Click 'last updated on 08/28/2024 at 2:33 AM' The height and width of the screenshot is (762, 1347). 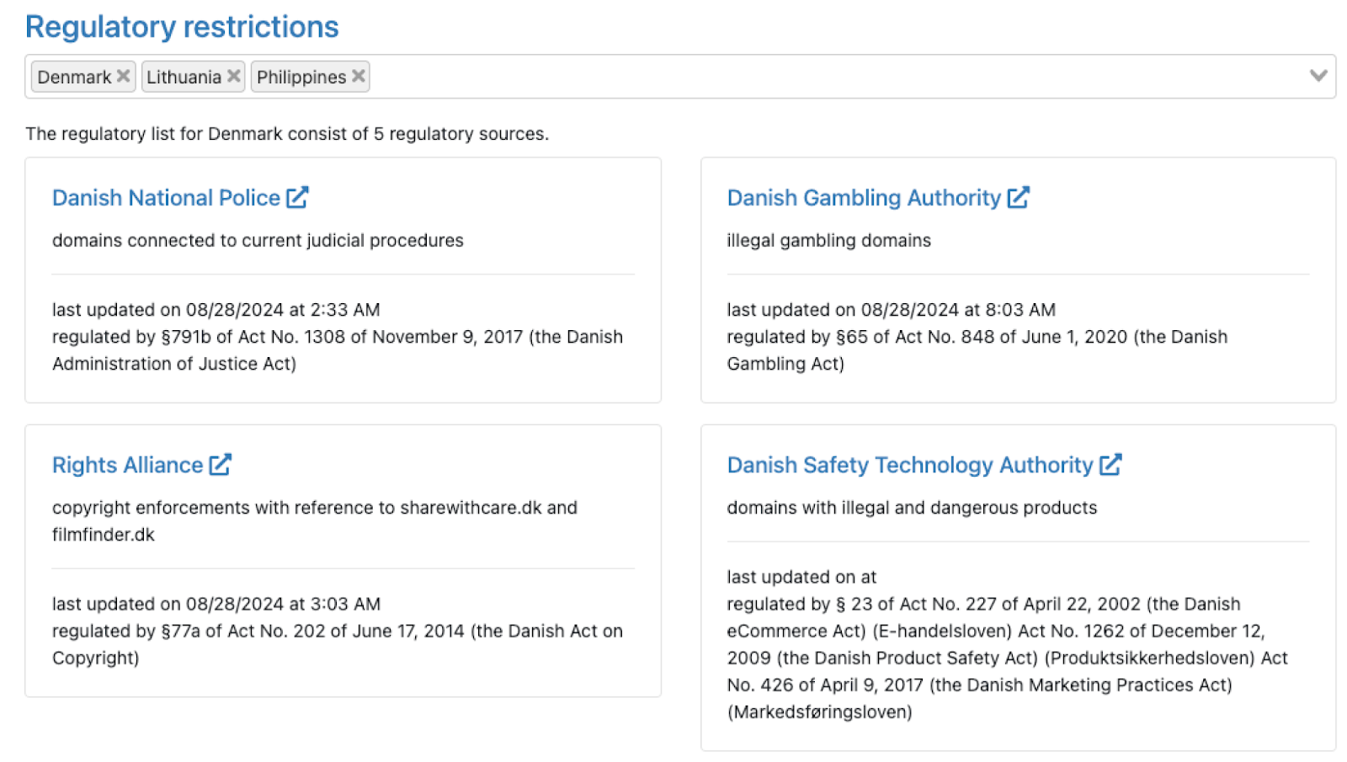click(x=216, y=310)
